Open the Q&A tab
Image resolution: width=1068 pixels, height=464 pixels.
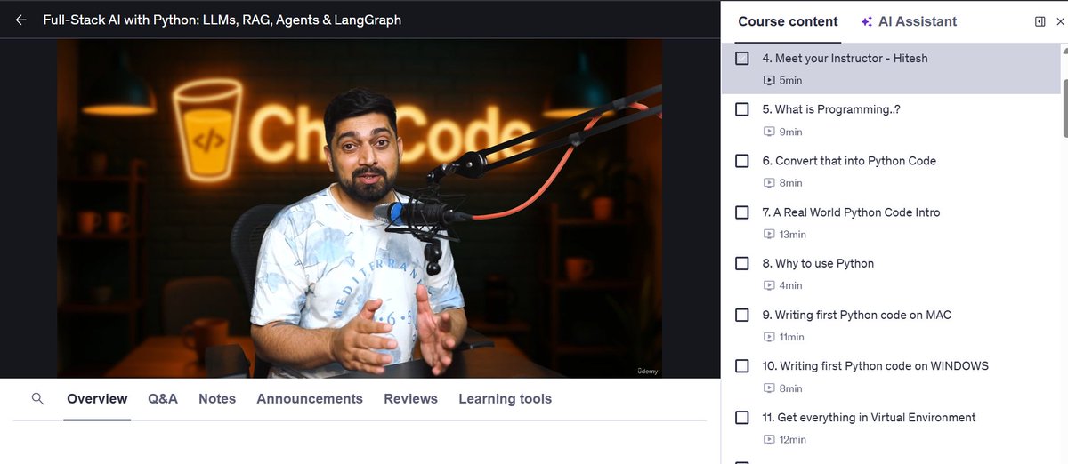click(163, 399)
